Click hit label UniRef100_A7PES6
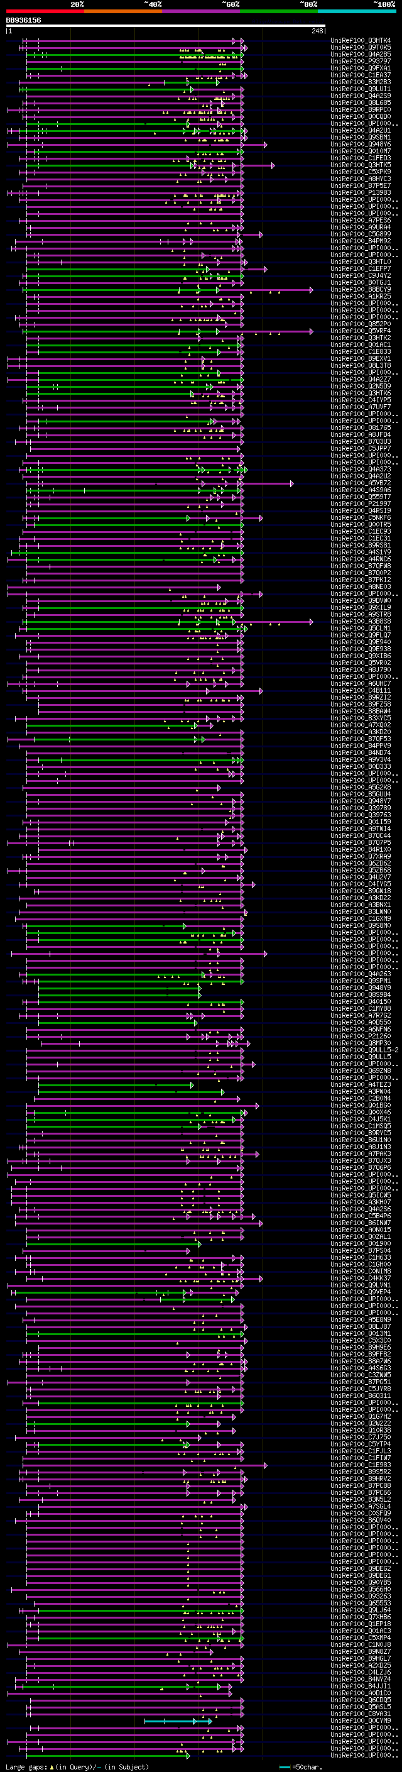The width and height of the screenshot is (402, 1772). [361, 220]
